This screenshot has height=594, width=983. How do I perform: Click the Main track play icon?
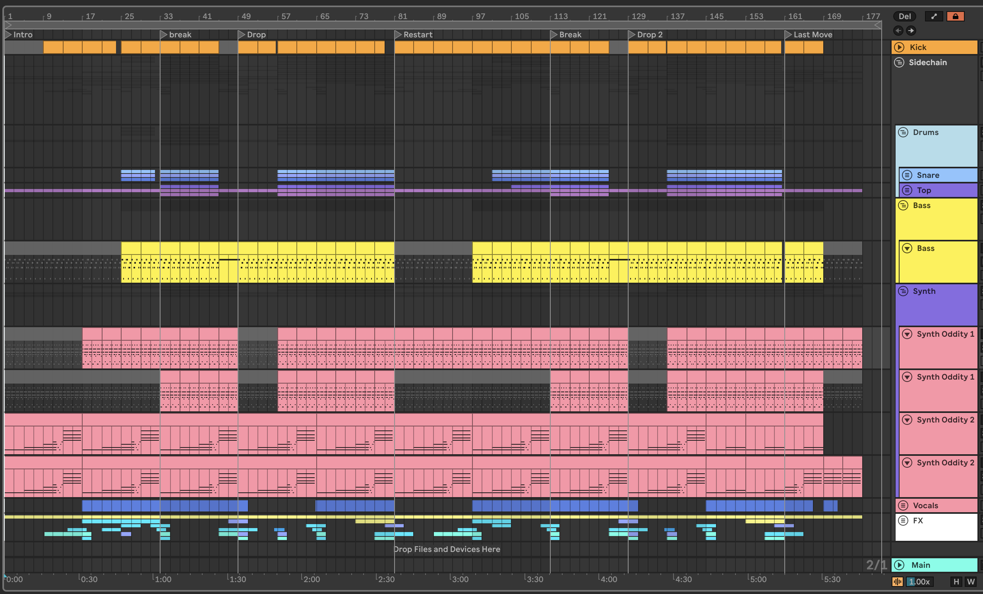899,565
